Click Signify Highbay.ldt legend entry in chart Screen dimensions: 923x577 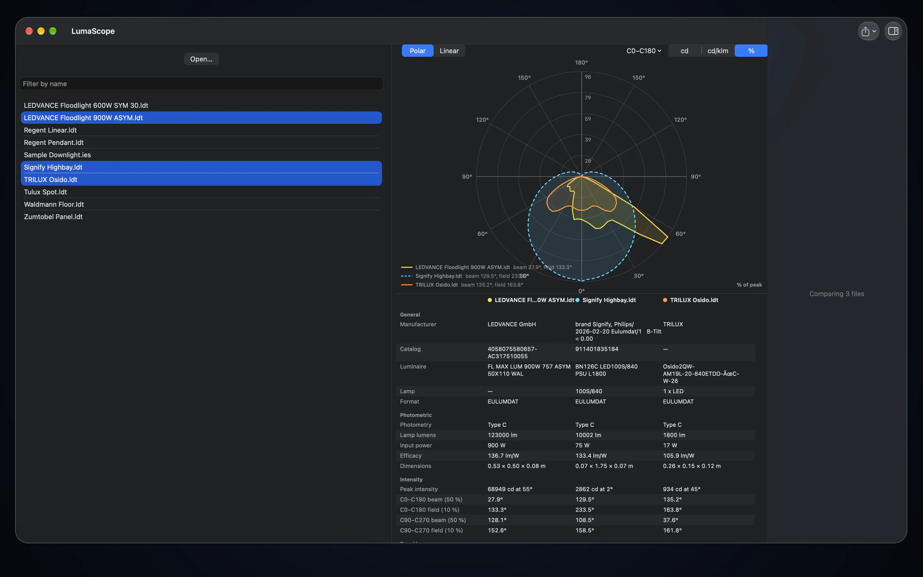pos(465,276)
